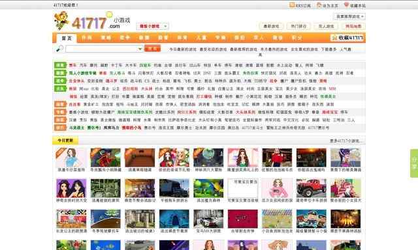Open the DNF category link

pyautogui.click(x=207, y=73)
